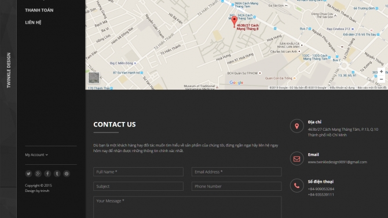Open the Tumblr social icon
The height and width of the screenshot is (218, 388).
(57, 173)
